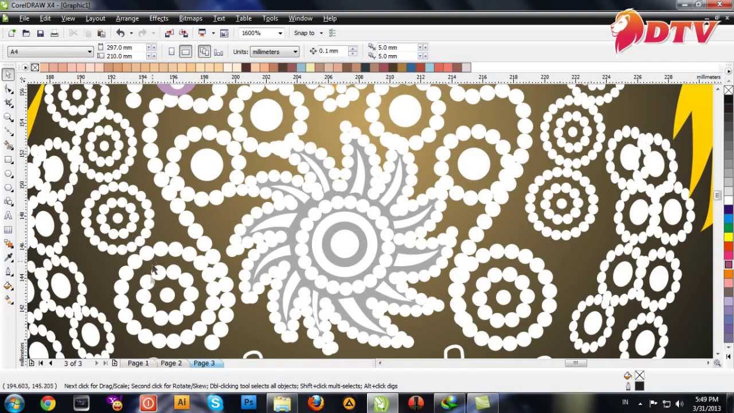Select the Smart Fill tool
Screen dimensions: 734x413
pyautogui.click(x=8, y=146)
